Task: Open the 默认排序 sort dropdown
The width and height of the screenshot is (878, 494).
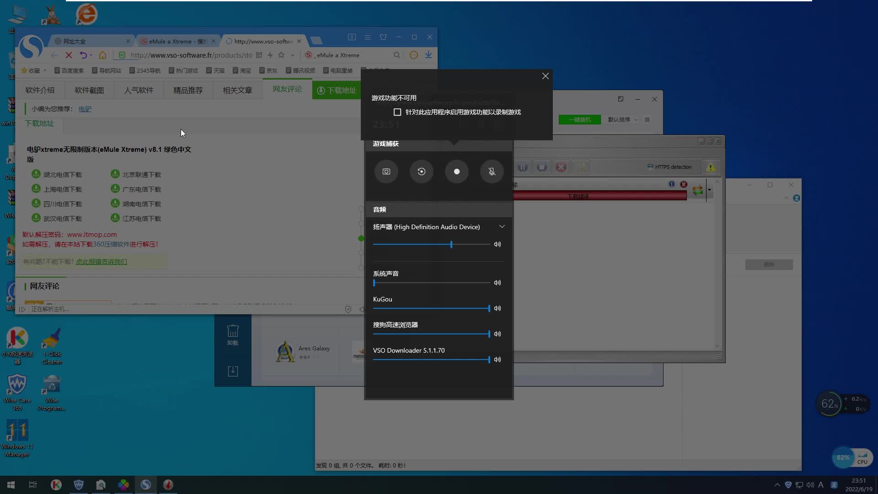Action: (x=622, y=119)
